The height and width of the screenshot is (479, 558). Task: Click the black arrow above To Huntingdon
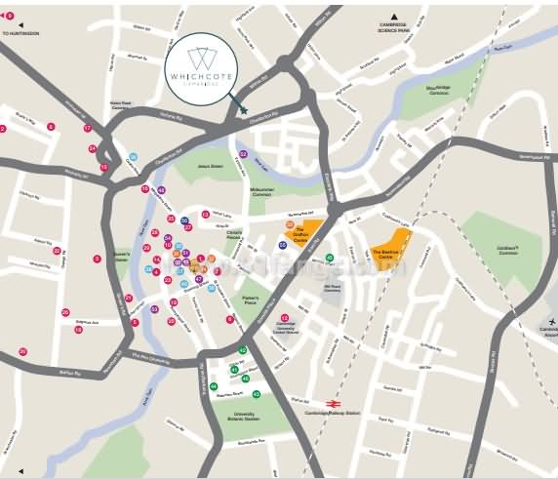(21, 25)
